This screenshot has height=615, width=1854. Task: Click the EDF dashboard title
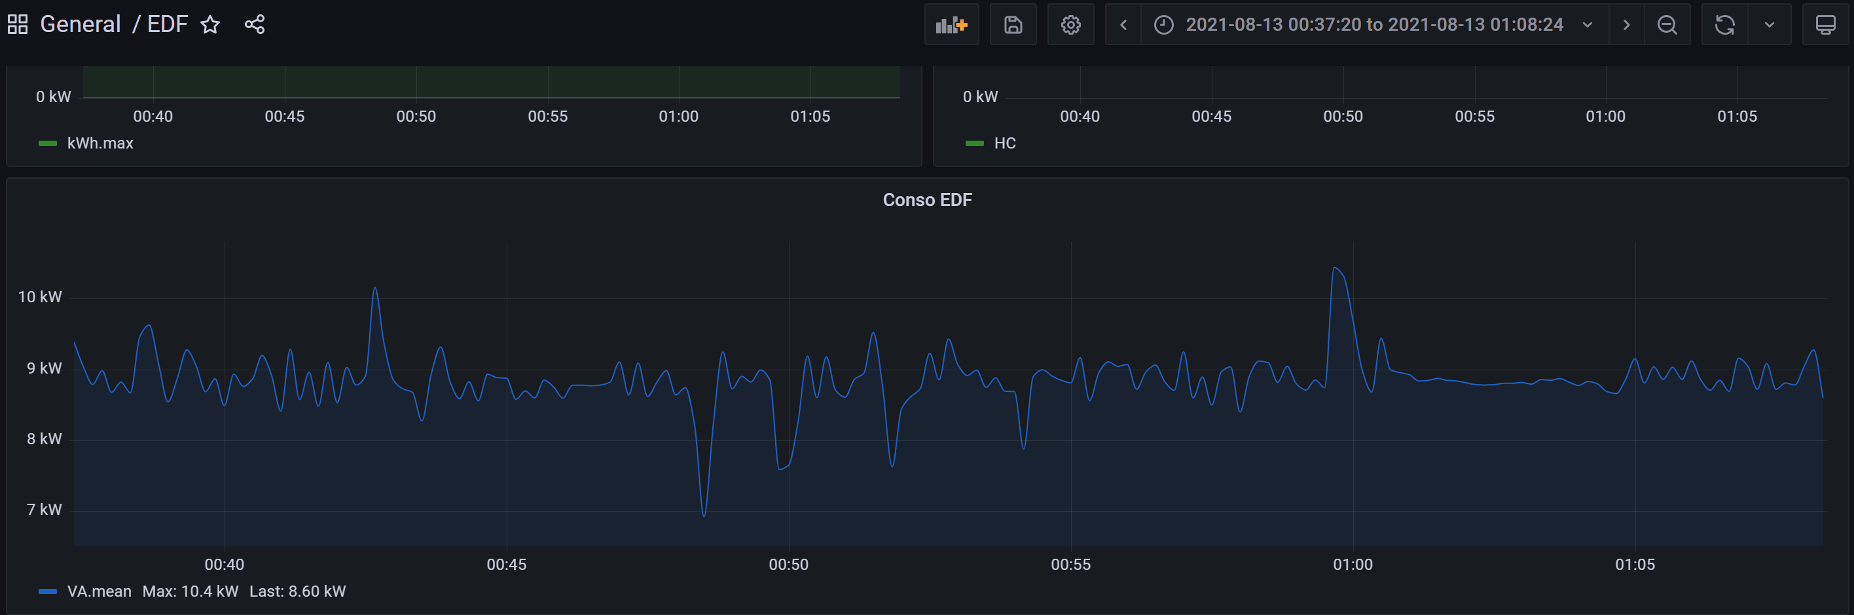click(x=168, y=24)
